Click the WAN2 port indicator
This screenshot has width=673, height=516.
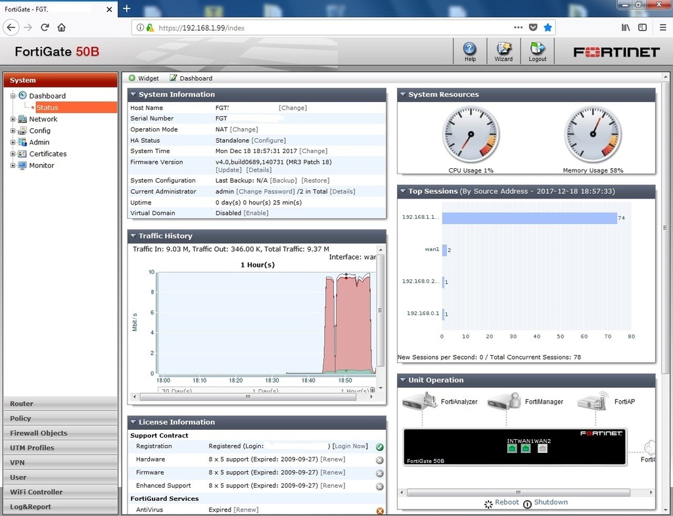coord(542,448)
